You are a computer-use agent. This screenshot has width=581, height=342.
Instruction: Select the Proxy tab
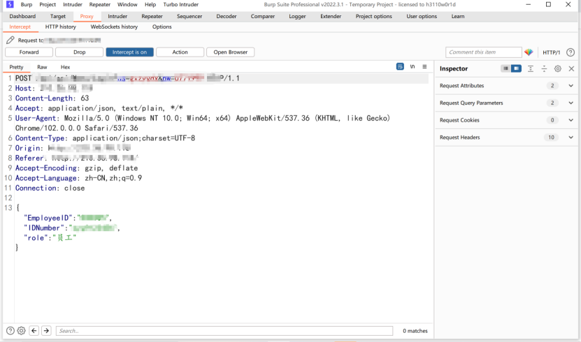coord(87,16)
